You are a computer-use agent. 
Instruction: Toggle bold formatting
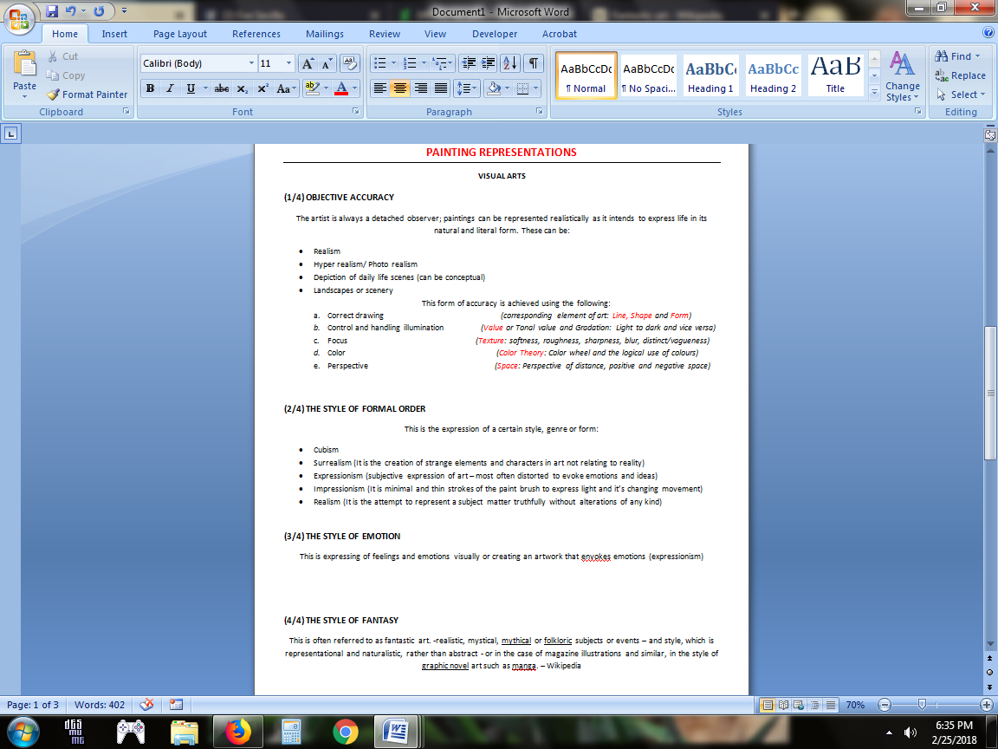[x=150, y=88]
